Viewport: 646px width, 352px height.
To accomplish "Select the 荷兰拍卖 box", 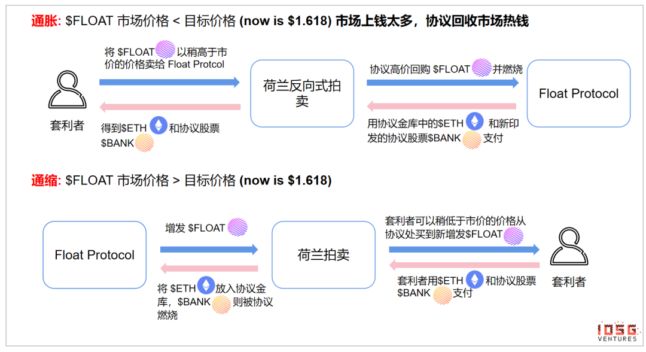I will pyautogui.click(x=324, y=255).
